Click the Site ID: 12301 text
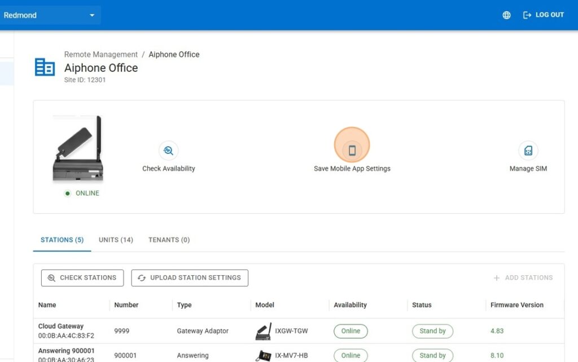The height and width of the screenshot is (362, 578). [x=85, y=80]
